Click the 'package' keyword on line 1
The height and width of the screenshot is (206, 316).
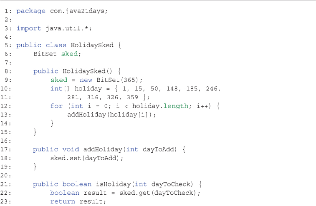pos(31,11)
